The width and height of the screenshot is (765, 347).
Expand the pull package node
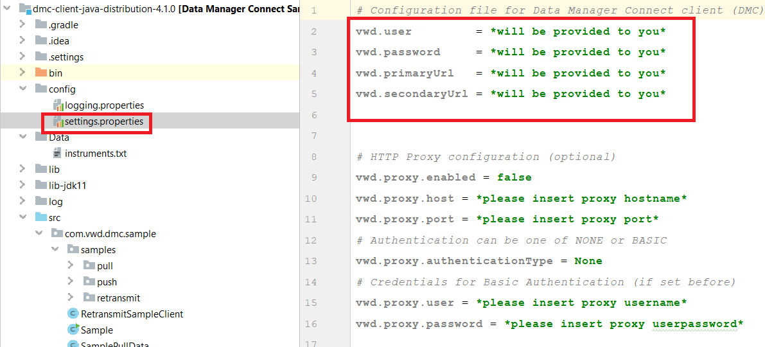(x=71, y=266)
